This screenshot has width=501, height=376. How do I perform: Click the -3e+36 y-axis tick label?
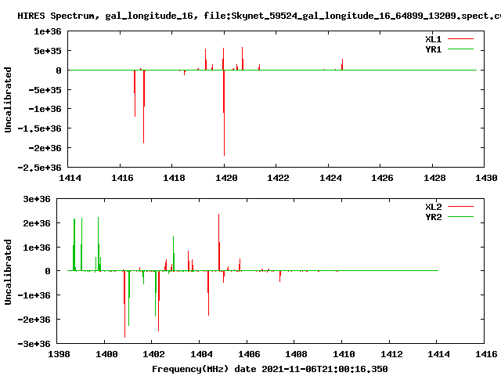pyautogui.click(x=34, y=344)
